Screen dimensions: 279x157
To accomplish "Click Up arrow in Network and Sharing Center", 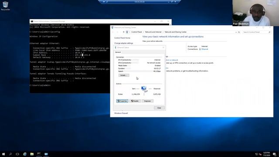I will pos(123,32).
